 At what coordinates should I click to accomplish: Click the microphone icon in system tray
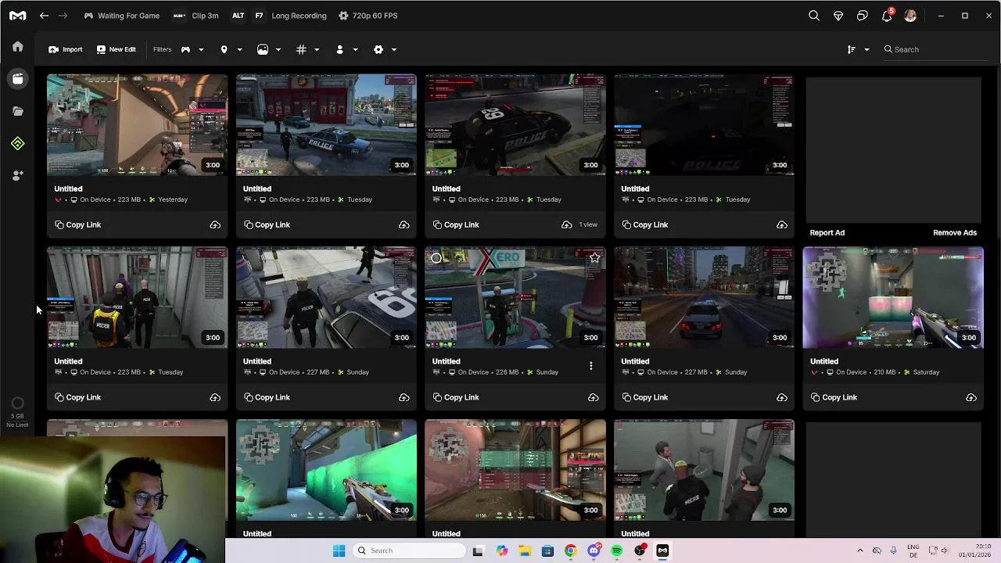(x=894, y=550)
